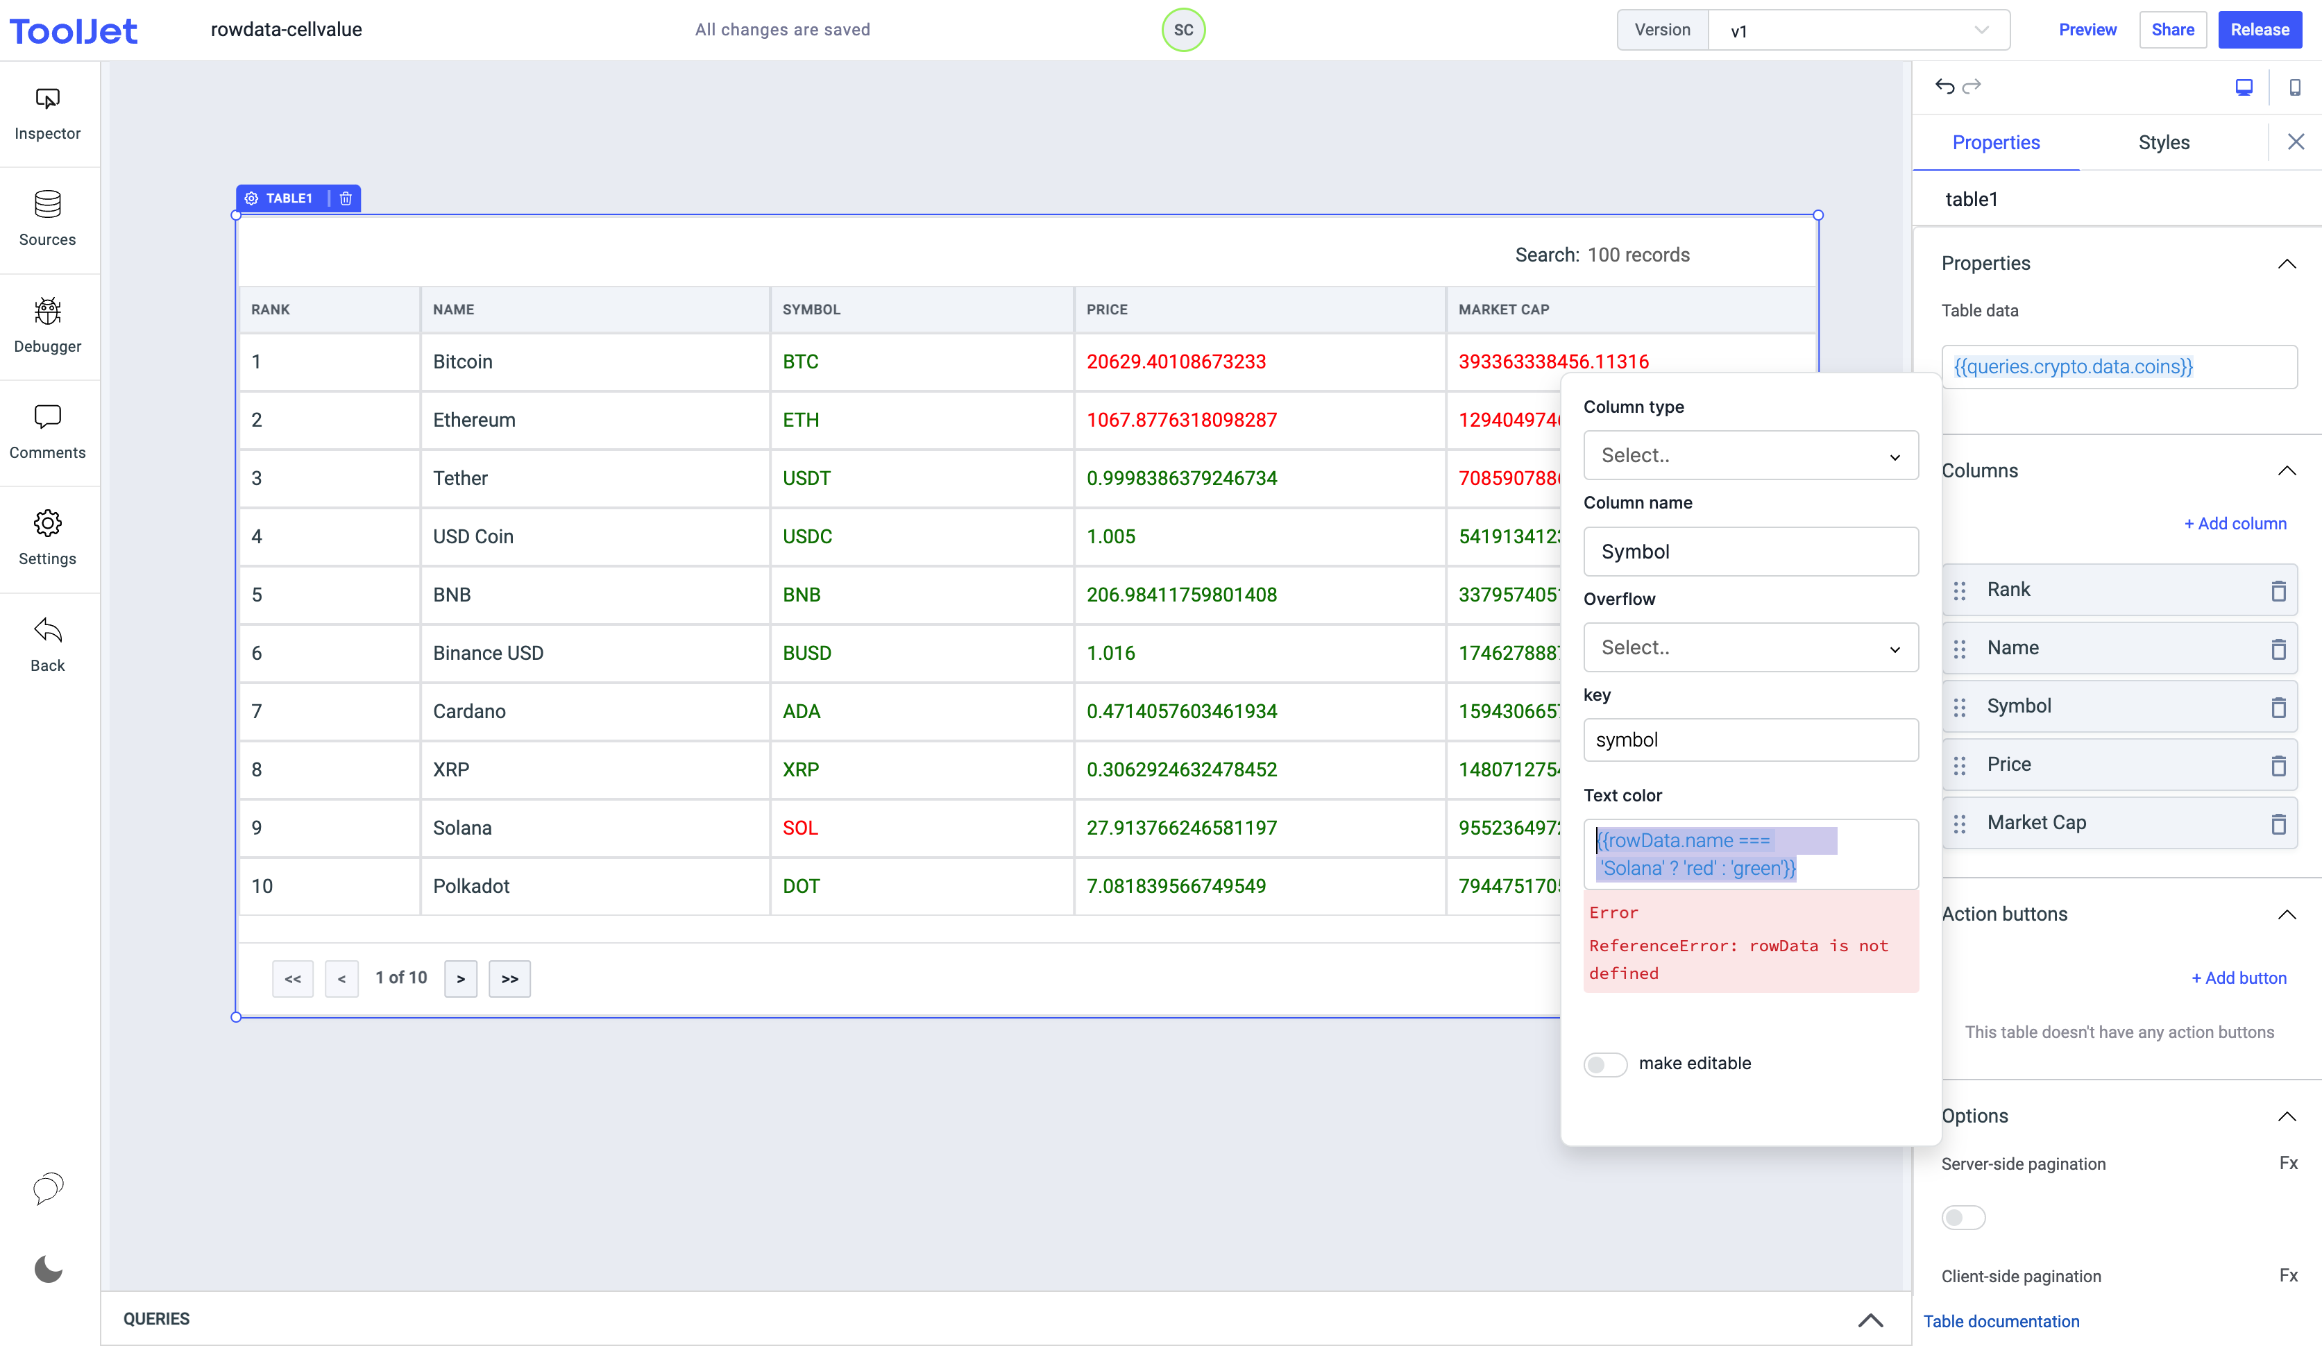The width and height of the screenshot is (2322, 1346).
Task: Toggle the make editable switch
Action: (1605, 1064)
